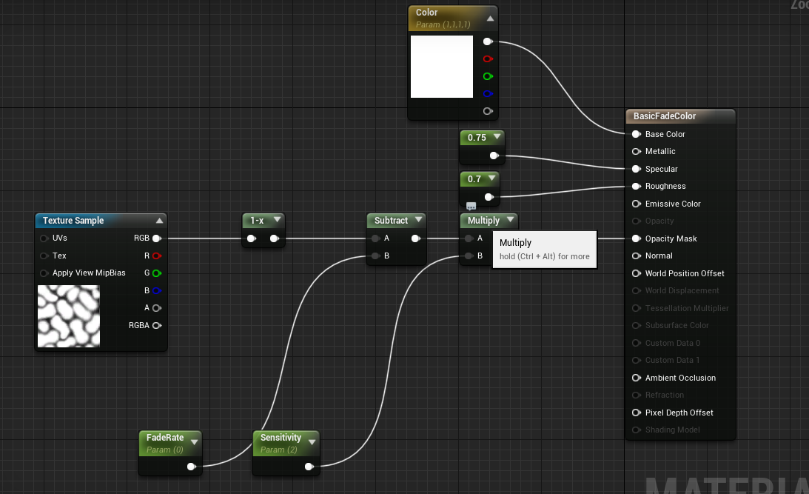Select the BasicFadeColor node title
This screenshot has height=494, width=809.
665,116
